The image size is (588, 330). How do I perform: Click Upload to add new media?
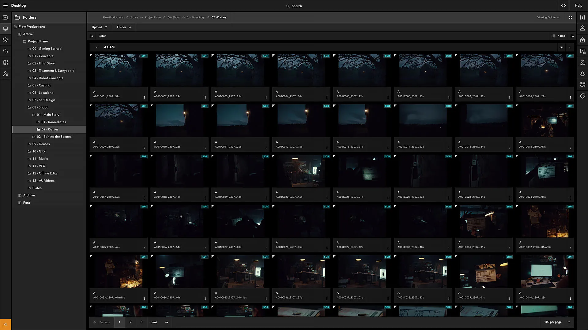pyautogui.click(x=99, y=27)
